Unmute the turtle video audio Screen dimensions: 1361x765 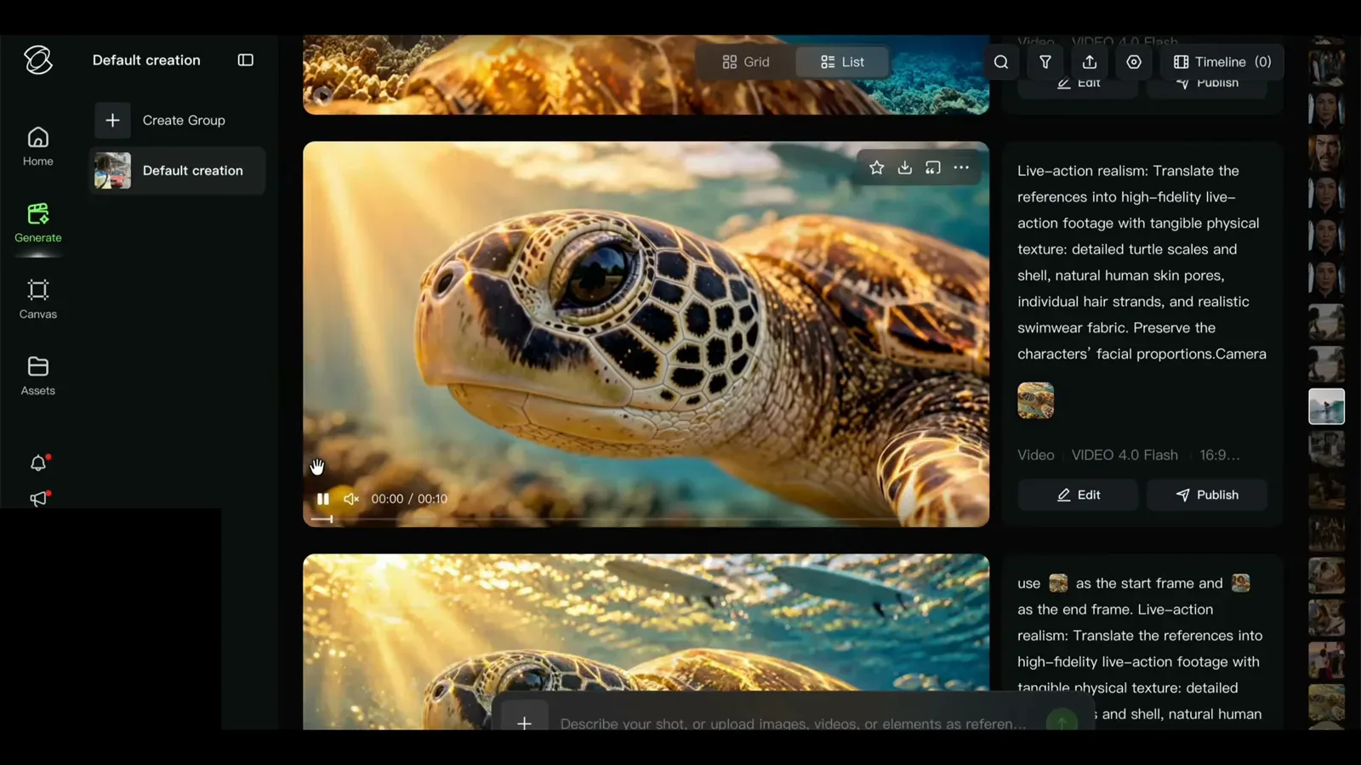(351, 499)
